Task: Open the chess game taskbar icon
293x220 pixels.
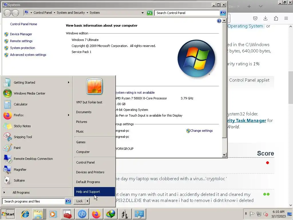Action: coord(125,214)
